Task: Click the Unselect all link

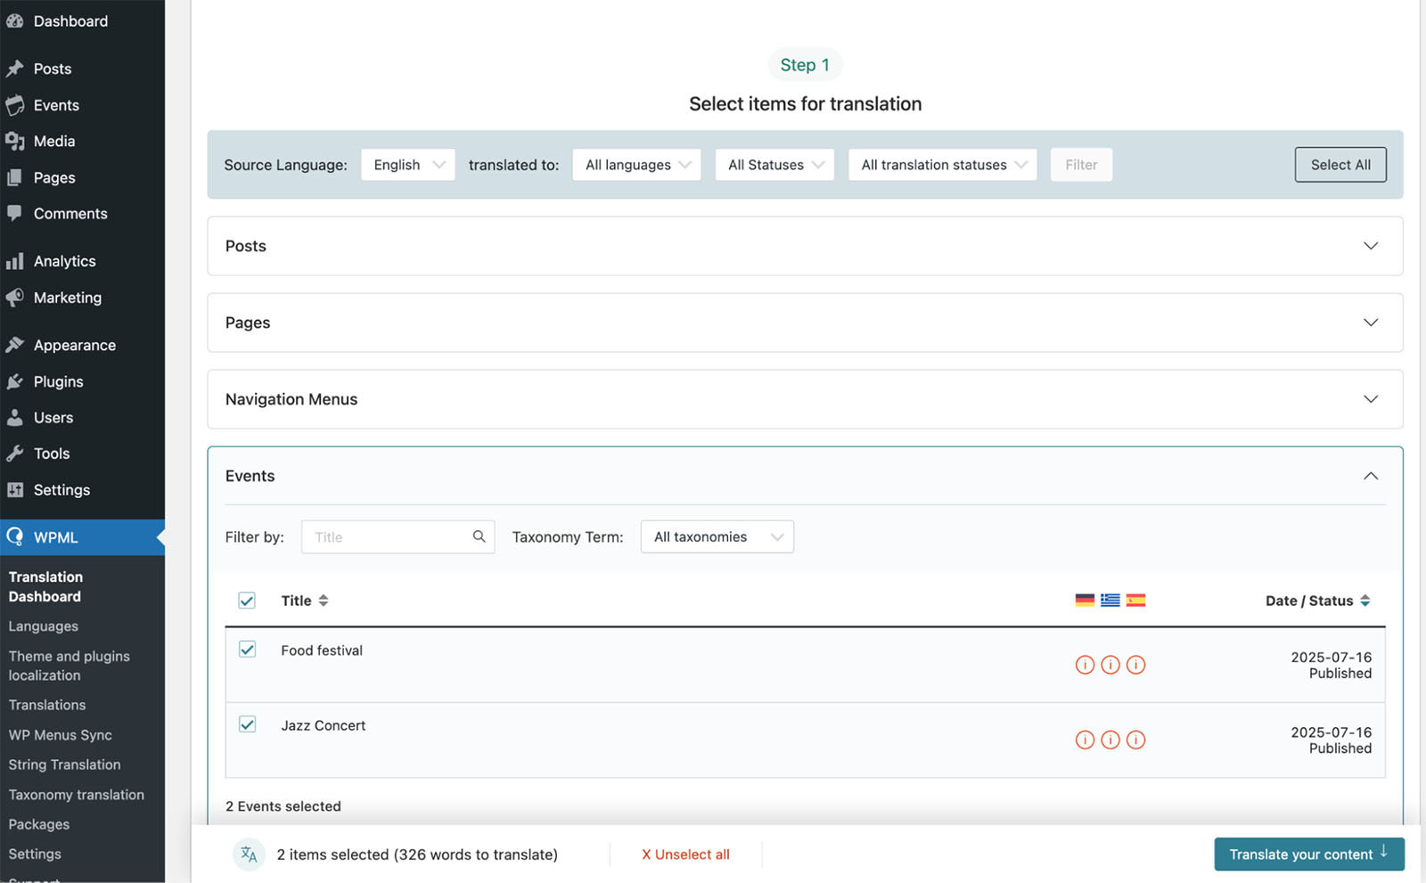Action: 685,854
